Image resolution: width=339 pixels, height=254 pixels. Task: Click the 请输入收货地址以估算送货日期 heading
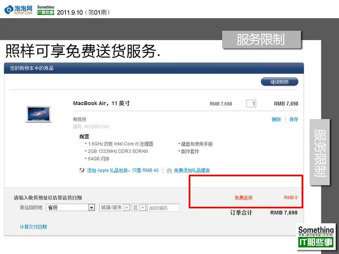48,198
